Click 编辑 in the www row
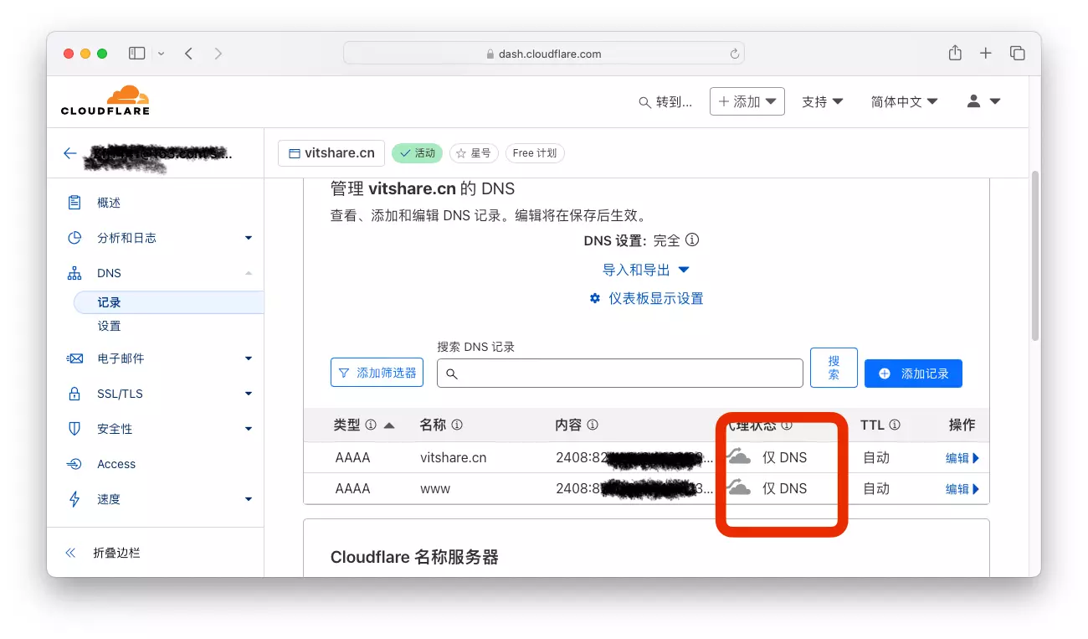 (962, 489)
